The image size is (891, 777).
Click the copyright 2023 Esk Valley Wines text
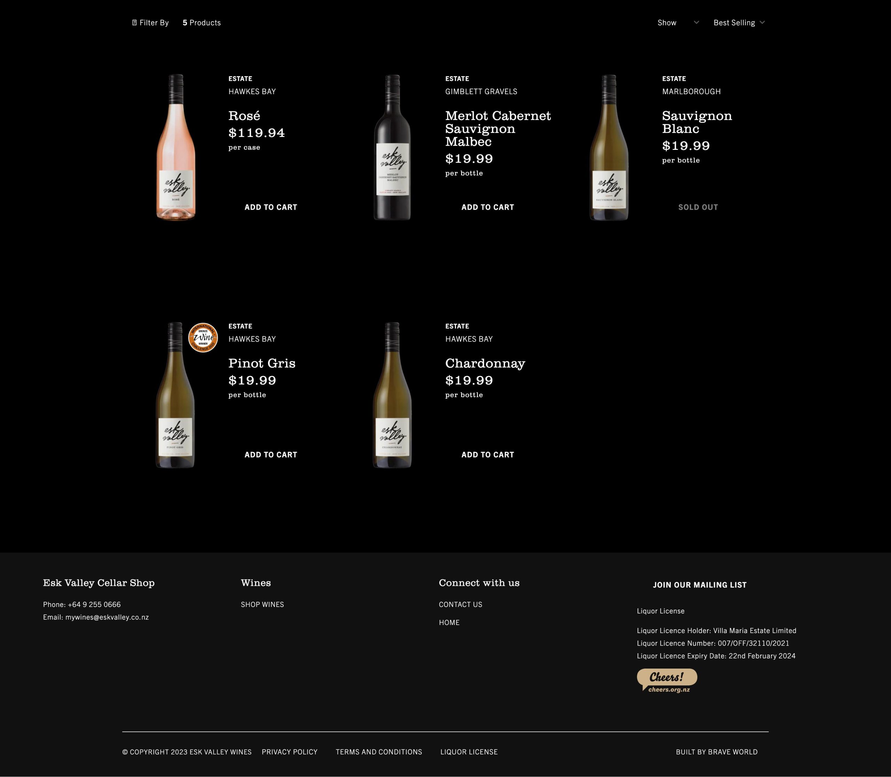187,752
